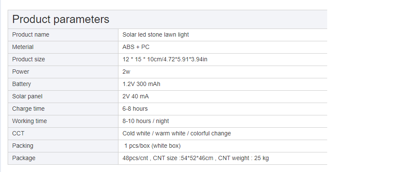Select the Battery label cell

click(x=22, y=84)
